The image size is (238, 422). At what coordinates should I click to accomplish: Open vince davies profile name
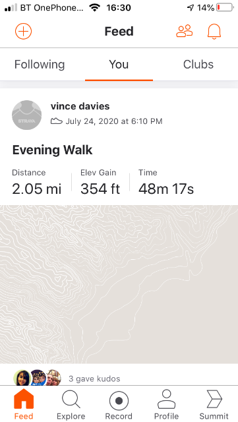[80, 106]
